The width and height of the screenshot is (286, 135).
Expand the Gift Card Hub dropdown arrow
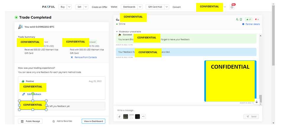coord(167,7)
